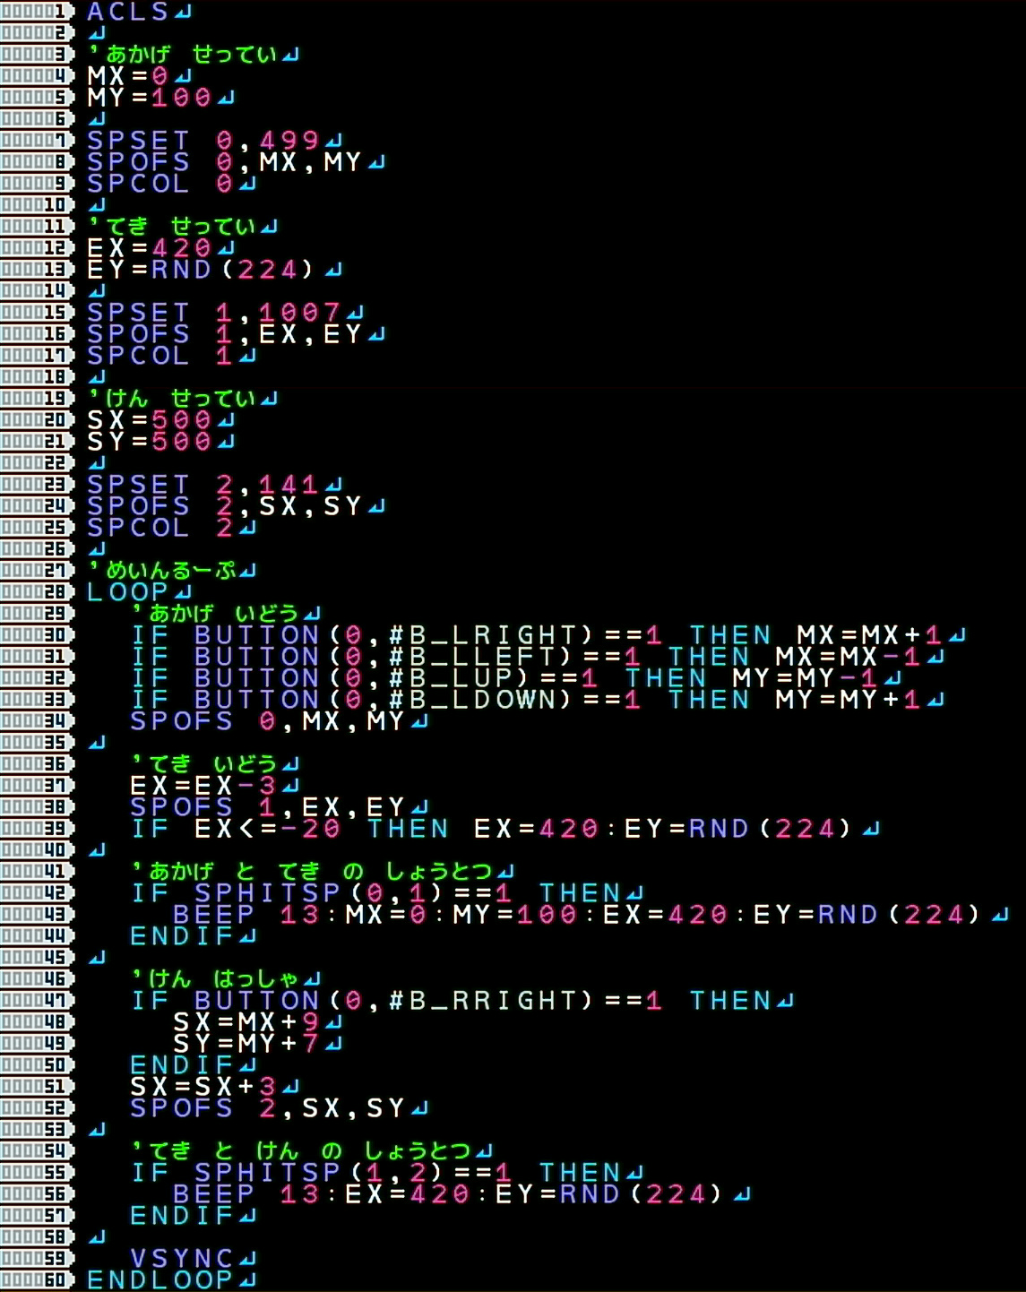The height and width of the screenshot is (1292, 1026).
Task: Click the #B_LLEFT button constant
Action: [x=473, y=657]
